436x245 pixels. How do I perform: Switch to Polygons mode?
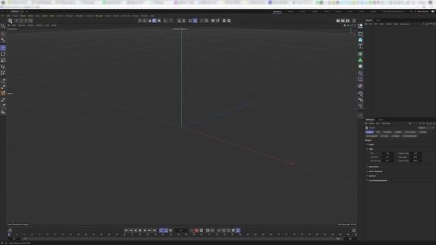149,20
